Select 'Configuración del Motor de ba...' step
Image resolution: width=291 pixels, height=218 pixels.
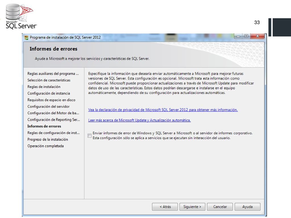coord(53,113)
